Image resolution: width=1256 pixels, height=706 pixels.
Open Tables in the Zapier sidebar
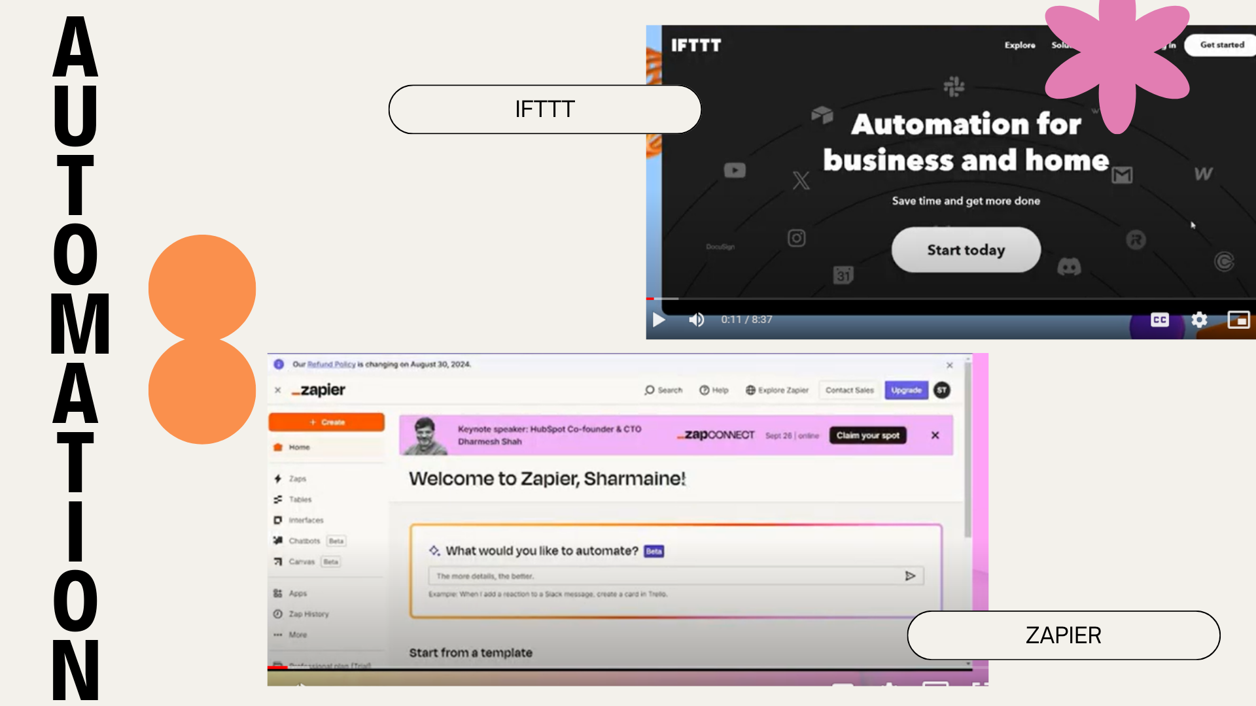coord(300,499)
